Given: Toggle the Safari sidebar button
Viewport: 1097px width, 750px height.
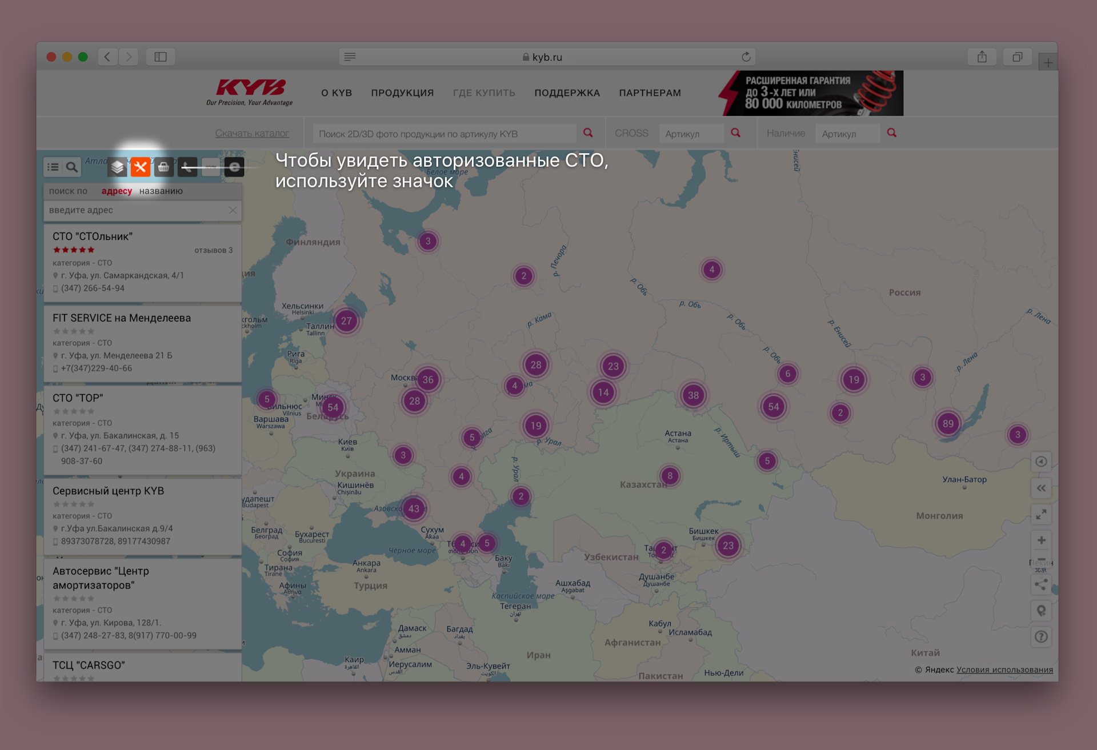Looking at the screenshot, I should point(161,57).
